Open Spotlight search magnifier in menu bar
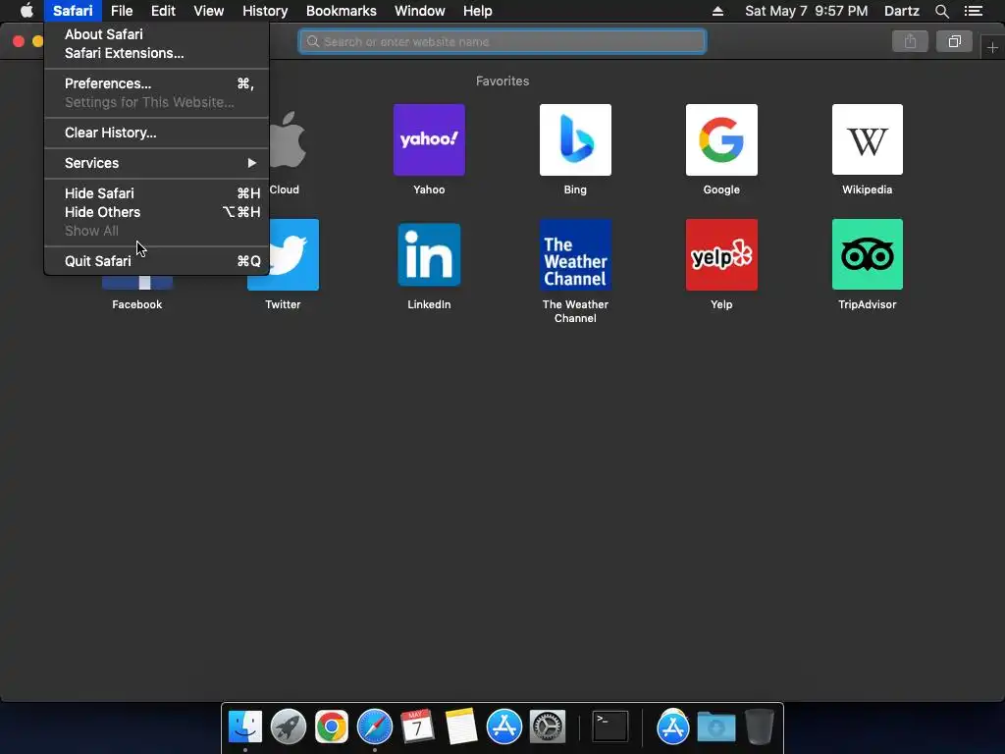This screenshot has width=1005, height=754. 941,11
